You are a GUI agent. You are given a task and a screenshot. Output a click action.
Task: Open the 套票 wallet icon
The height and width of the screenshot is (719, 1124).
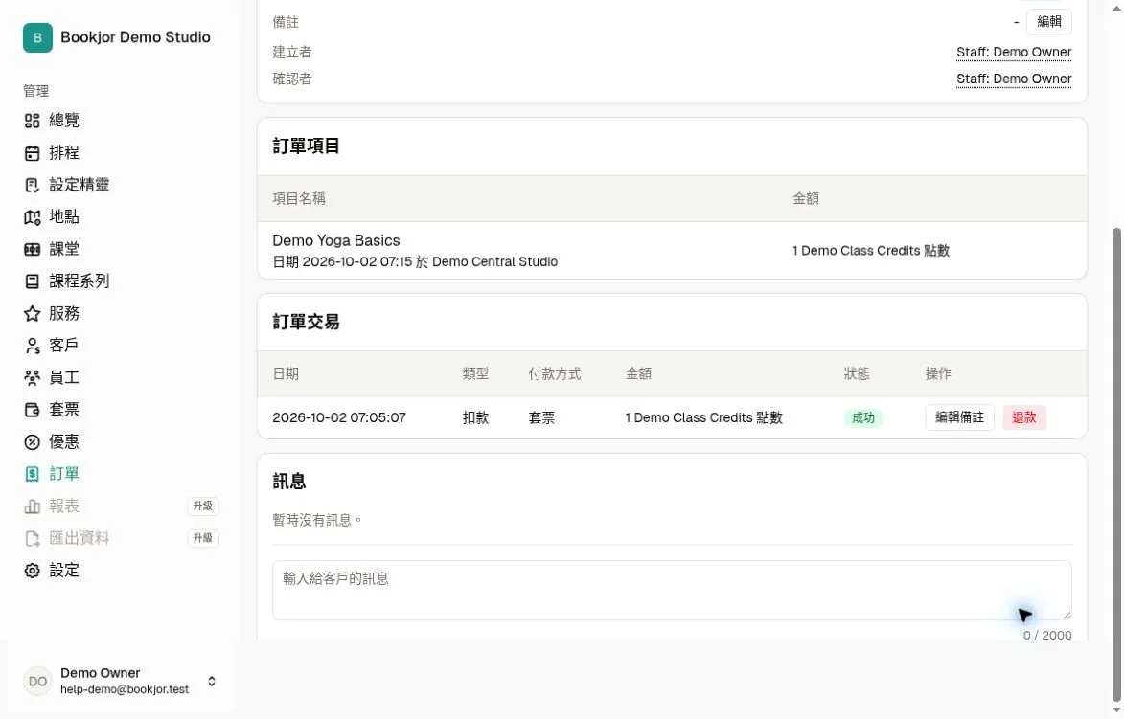[x=33, y=410]
